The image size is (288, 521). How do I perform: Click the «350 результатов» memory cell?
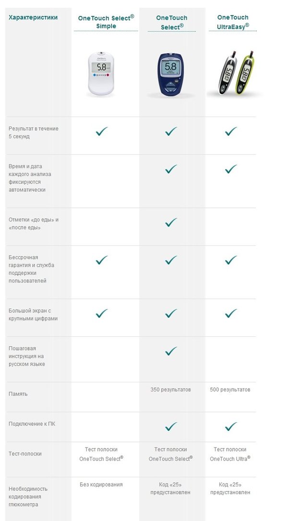[x=170, y=390]
